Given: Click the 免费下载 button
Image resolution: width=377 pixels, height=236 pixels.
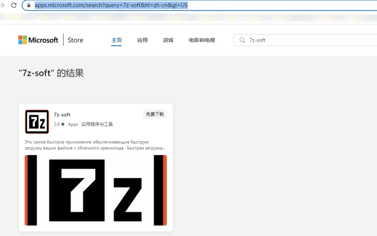Looking at the screenshot, I should (155, 114).
